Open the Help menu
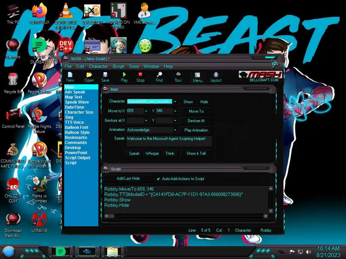The height and width of the screenshot is (259, 346). tap(168, 66)
